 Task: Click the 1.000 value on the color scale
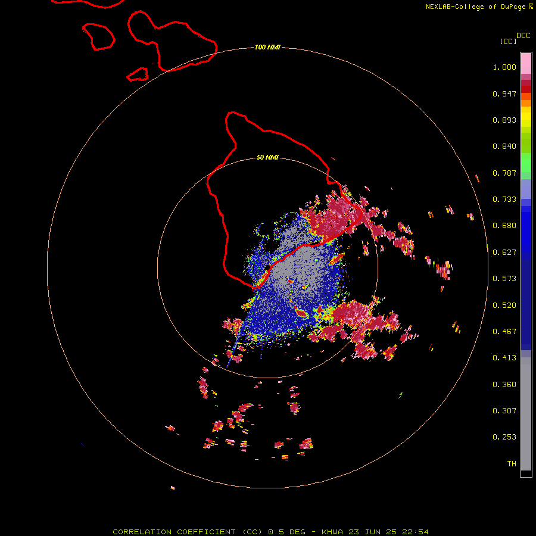click(x=504, y=67)
